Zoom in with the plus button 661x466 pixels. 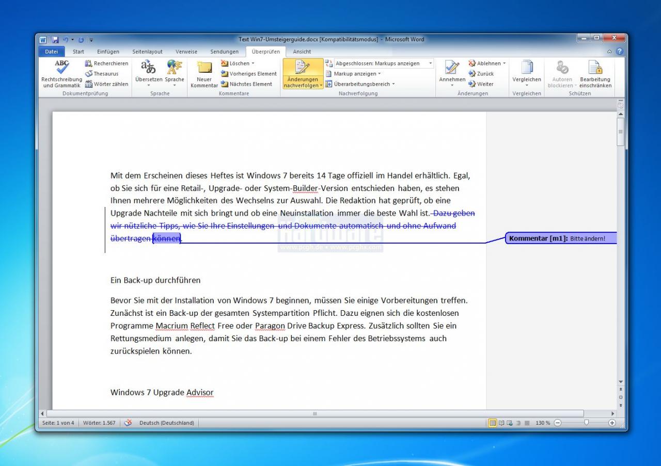(x=612, y=423)
